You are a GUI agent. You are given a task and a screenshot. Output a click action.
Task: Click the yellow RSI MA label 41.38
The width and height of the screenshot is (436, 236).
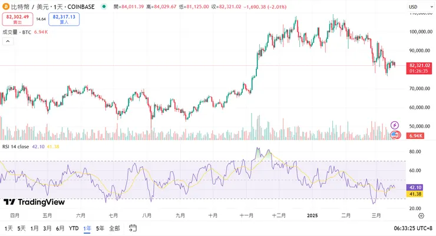tap(415, 194)
